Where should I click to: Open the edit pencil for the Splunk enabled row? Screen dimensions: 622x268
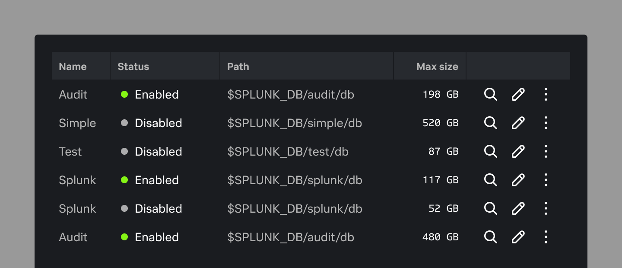[x=518, y=180]
